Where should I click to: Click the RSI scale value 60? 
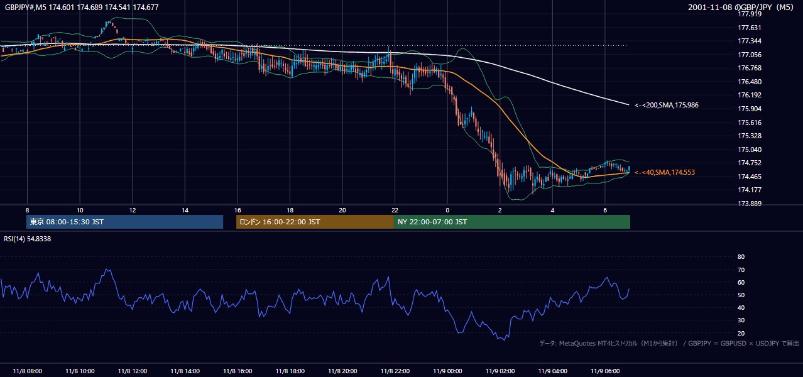[x=741, y=282]
